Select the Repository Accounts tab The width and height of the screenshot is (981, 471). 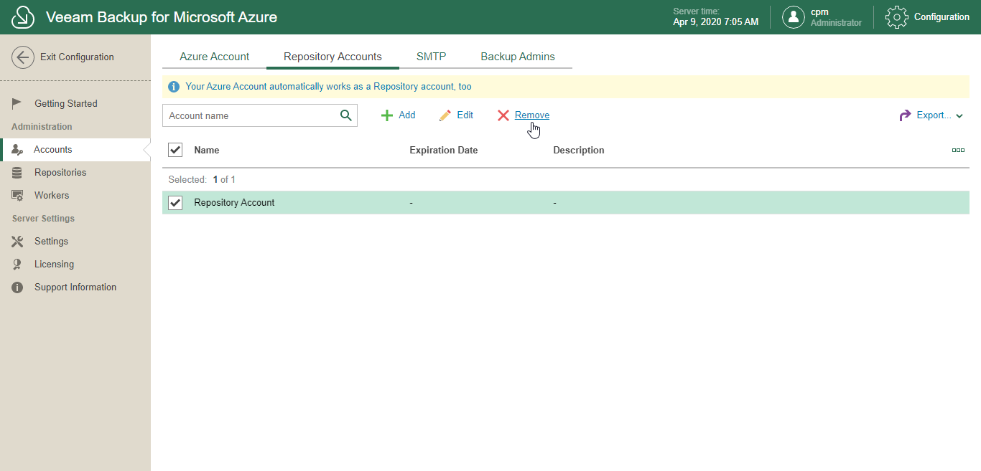tap(333, 57)
